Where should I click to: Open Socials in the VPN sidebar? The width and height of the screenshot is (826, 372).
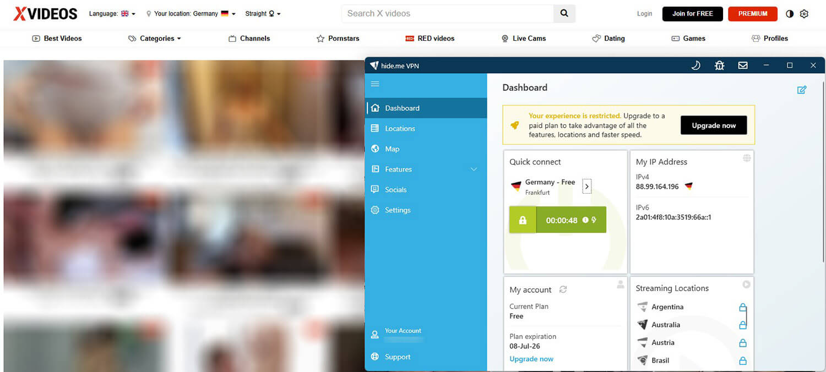pos(427,189)
